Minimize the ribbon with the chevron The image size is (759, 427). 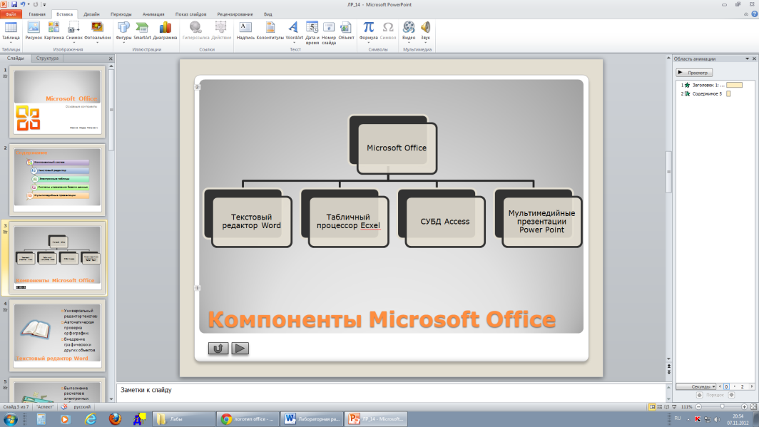point(746,14)
